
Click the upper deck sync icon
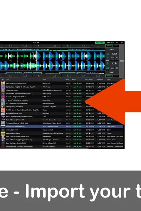(108, 54)
